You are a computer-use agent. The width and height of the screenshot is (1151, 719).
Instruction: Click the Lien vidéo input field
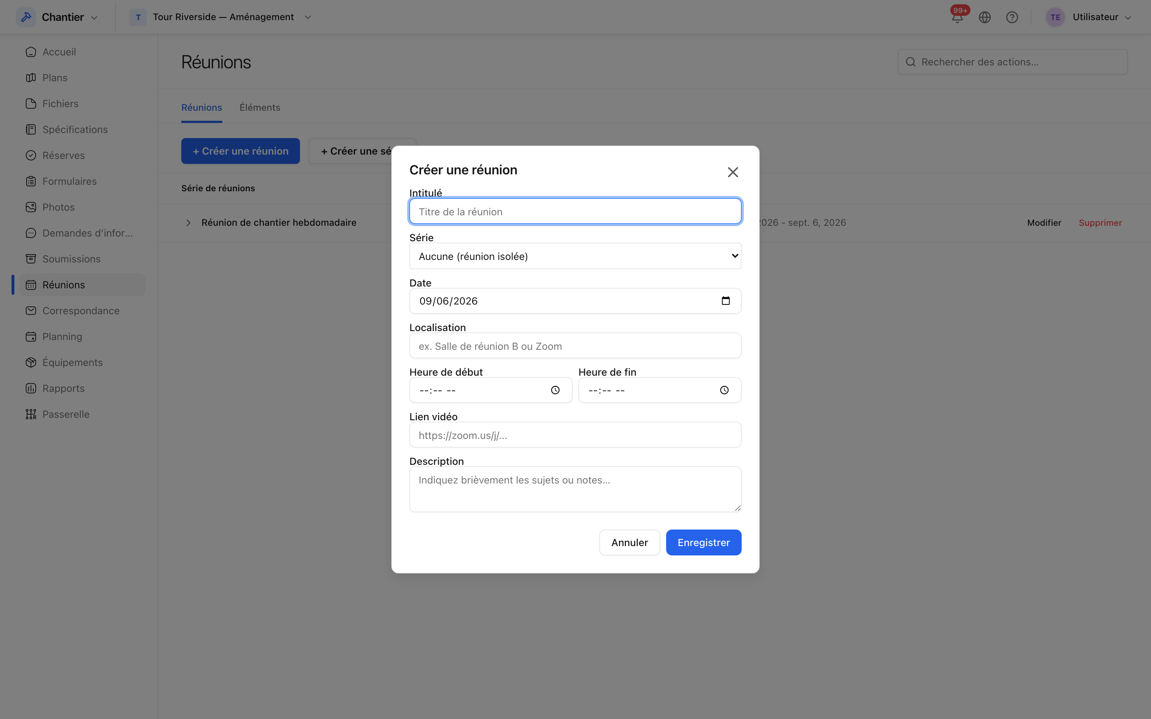click(575, 435)
